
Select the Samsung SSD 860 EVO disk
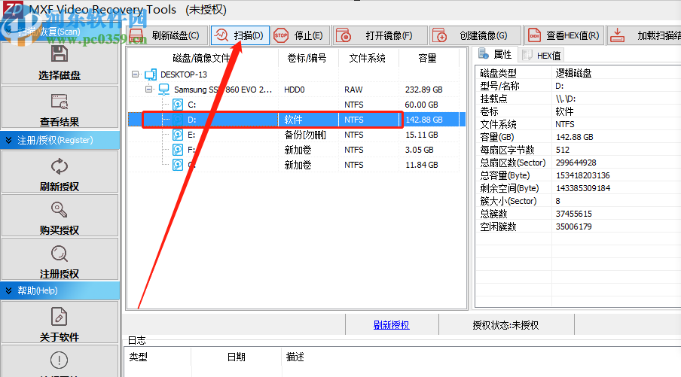click(223, 90)
